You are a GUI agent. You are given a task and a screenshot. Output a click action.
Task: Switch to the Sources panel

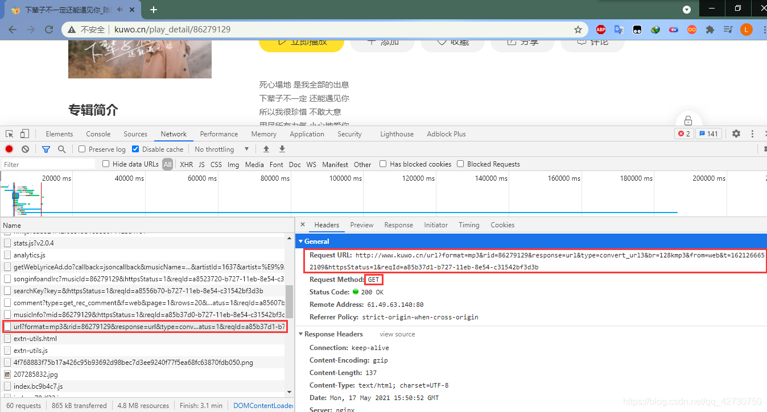click(x=135, y=134)
